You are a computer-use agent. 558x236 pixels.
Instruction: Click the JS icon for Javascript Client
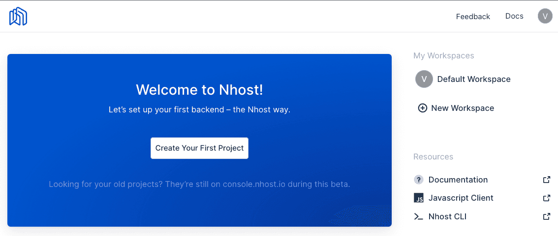(x=419, y=198)
